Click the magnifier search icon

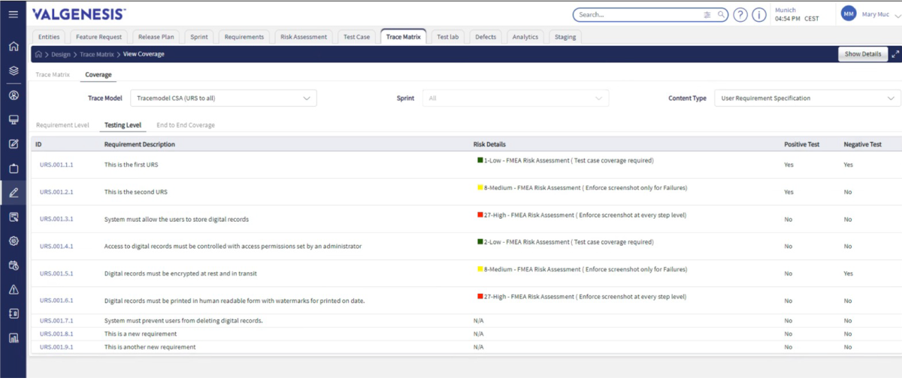click(x=721, y=14)
